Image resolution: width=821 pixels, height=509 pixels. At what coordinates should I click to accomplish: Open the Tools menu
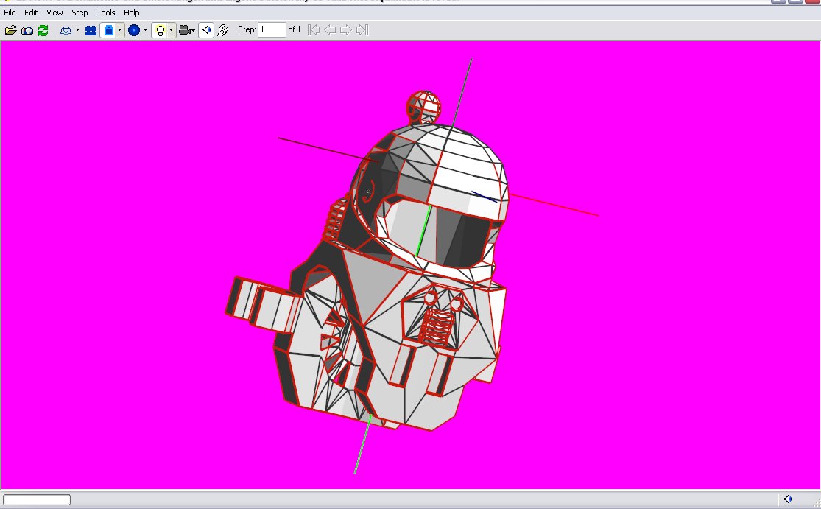pyautogui.click(x=106, y=13)
